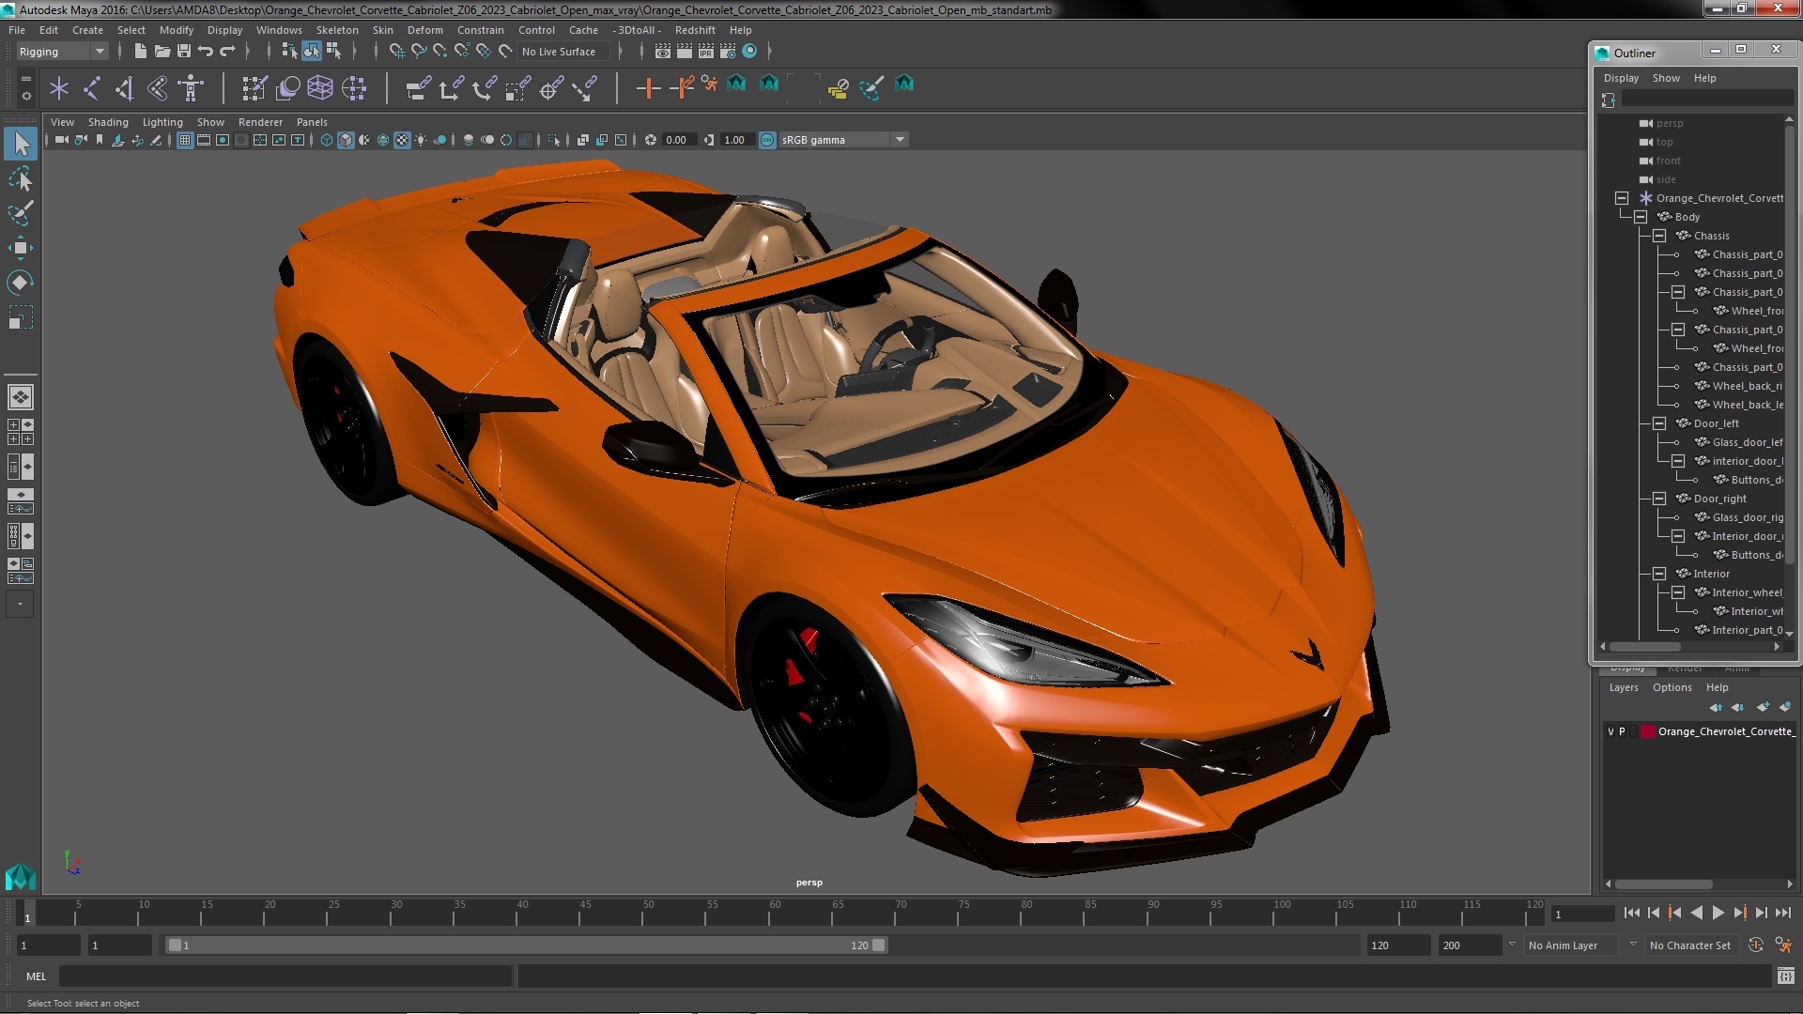The image size is (1803, 1014).
Task: Go to end of playback range
Action: pyautogui.click(x=1783, y=913)
